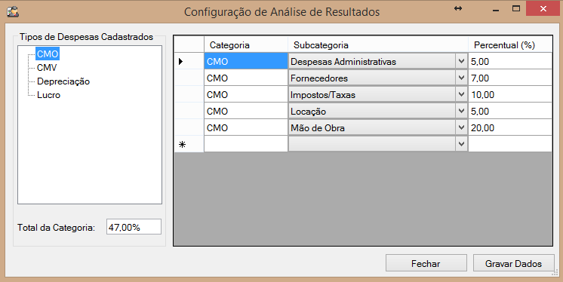Open Despesas Administrativas subcategory dropdown arrow
Viewport: 563px width, 282px height.
pyautogui.click(x=461, y=62)
